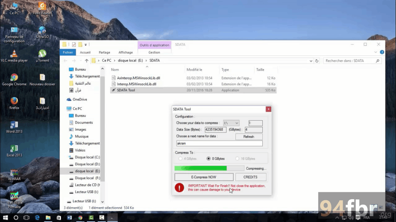Open the quick access toolbar customize arrow
This screenshot has width=396, height=222.
point(86,45)
